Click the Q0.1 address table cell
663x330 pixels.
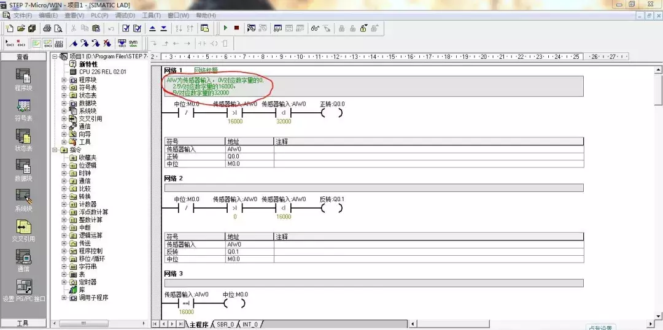click(249, 252)
